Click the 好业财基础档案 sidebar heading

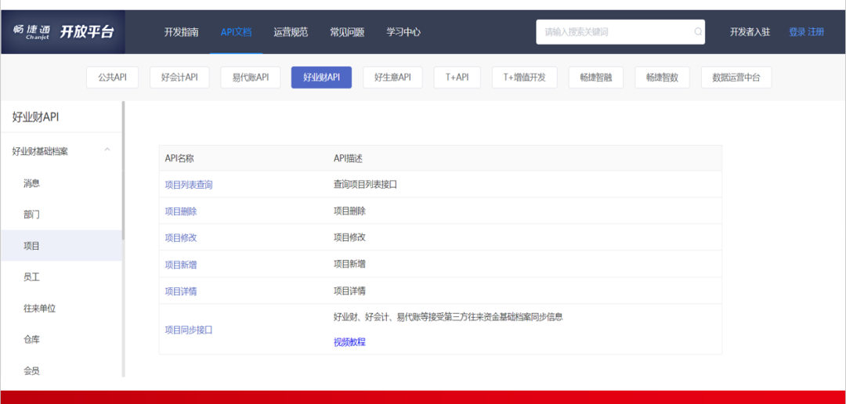coord(40,152)
